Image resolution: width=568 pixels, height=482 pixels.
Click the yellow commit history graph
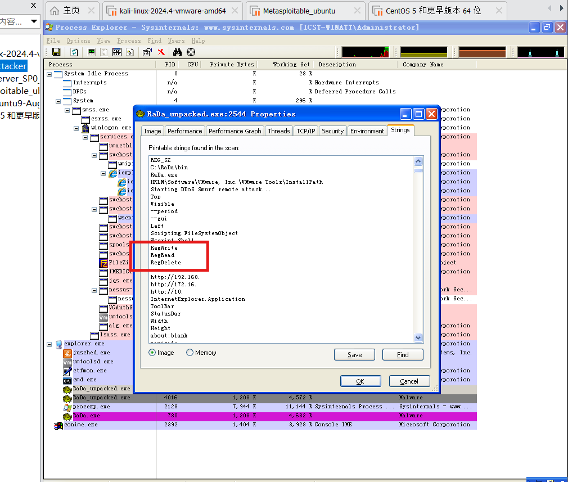point(424,52)
